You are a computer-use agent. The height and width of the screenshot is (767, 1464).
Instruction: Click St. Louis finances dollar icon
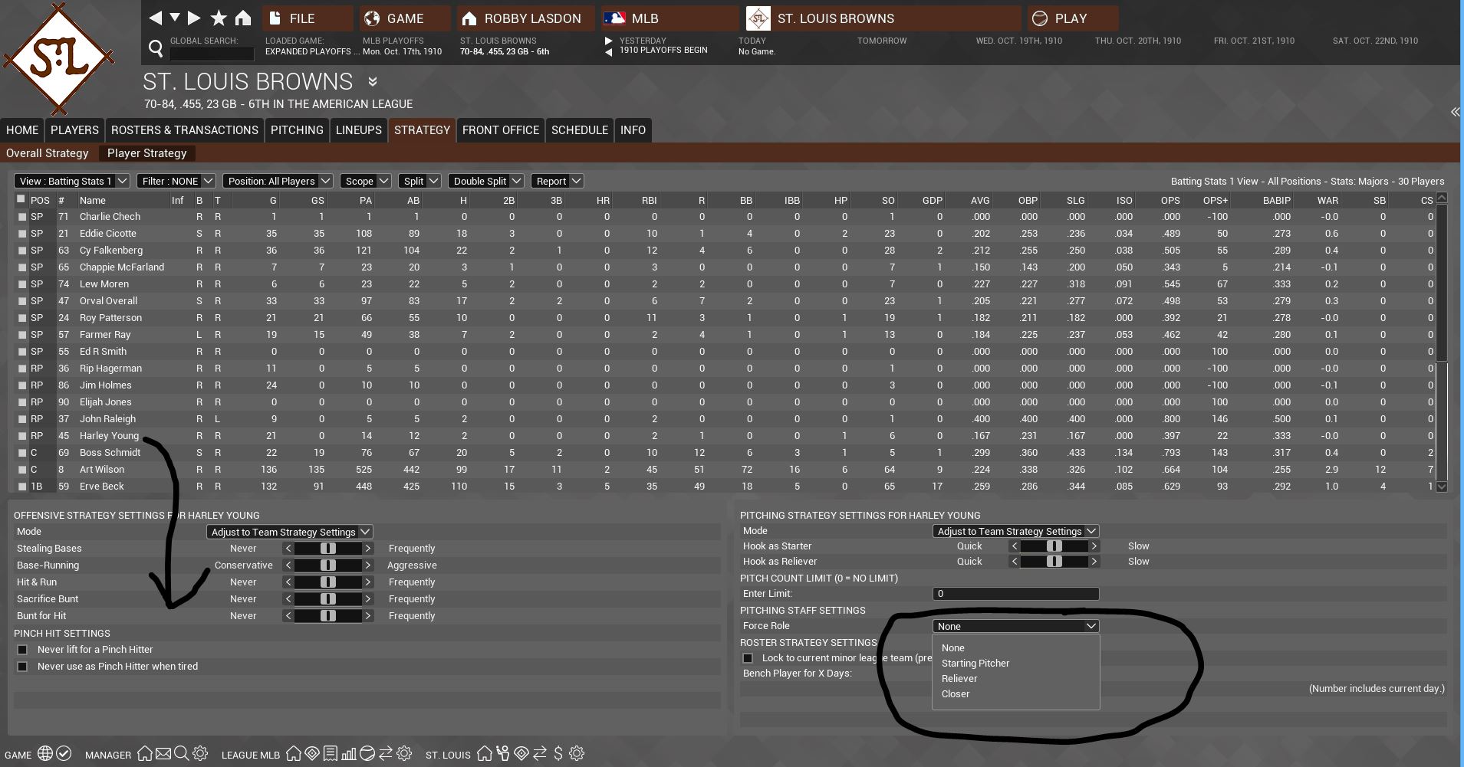click(558, 754)
